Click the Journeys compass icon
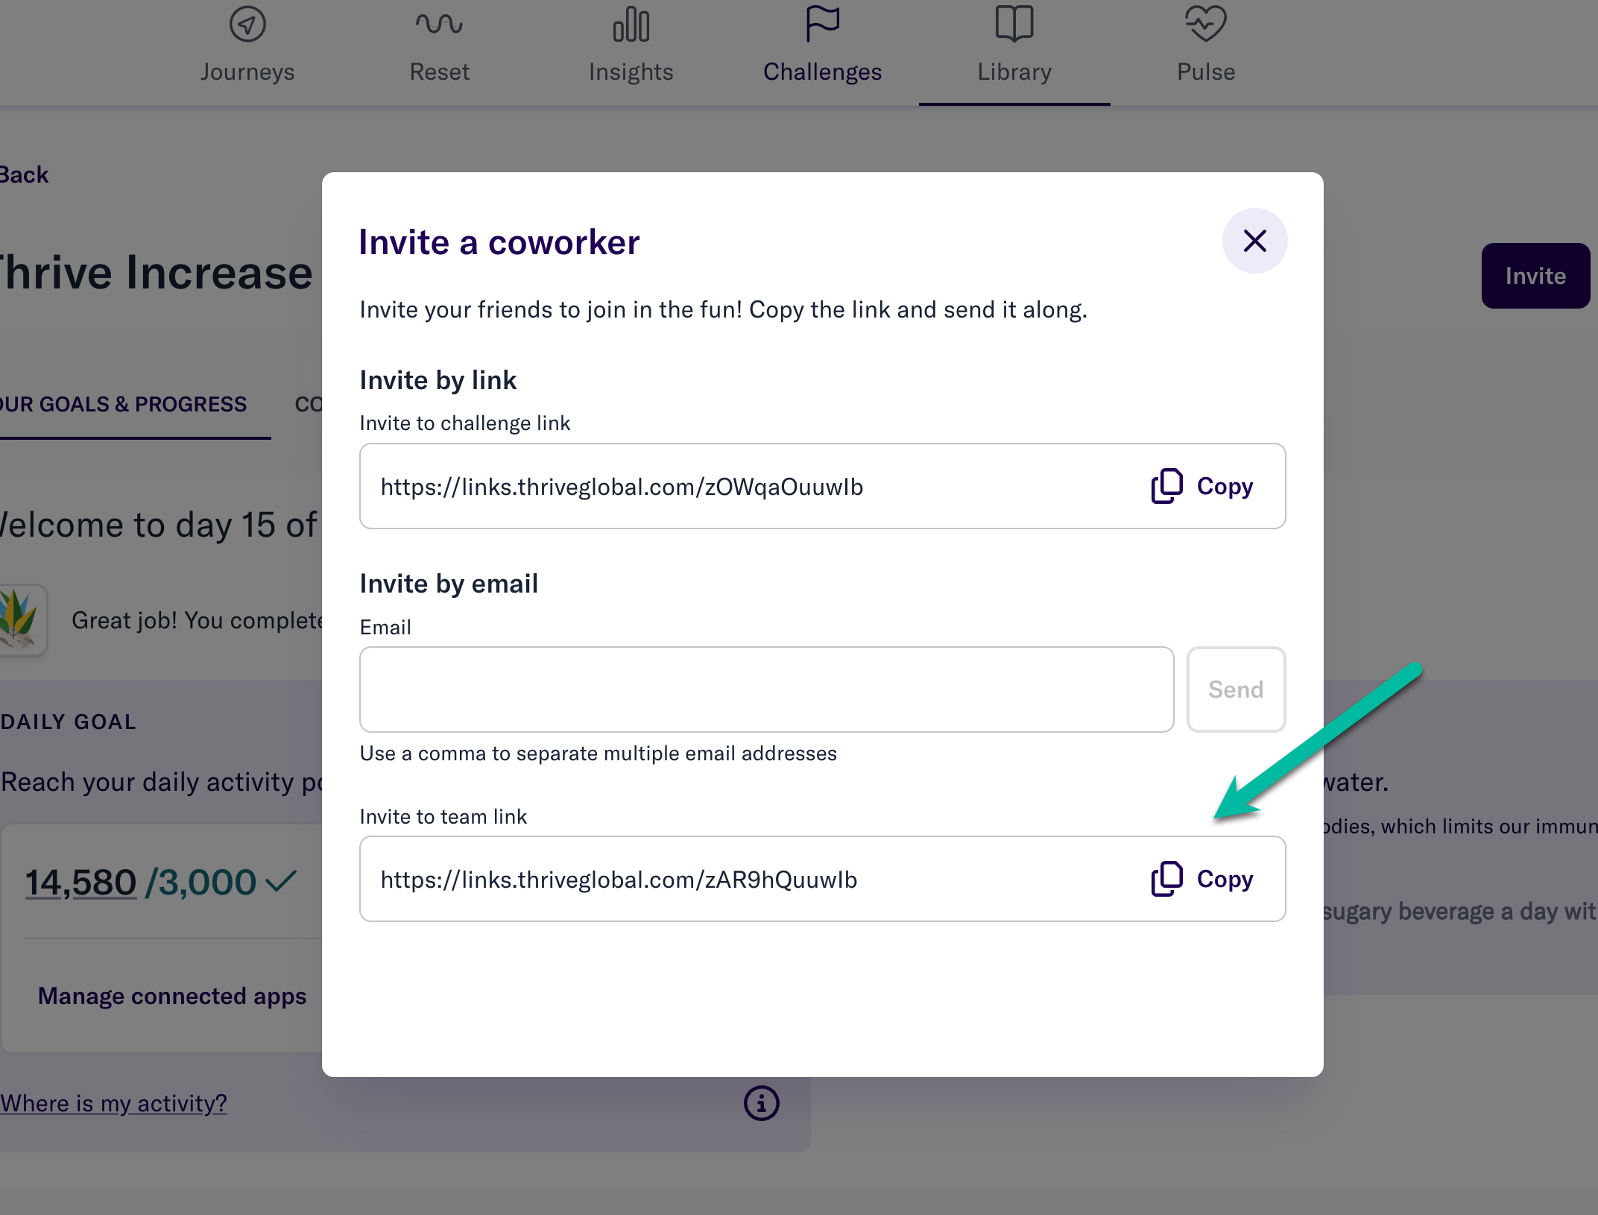 click(x=247, y=25)
